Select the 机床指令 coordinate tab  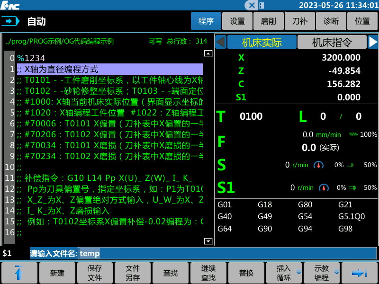tap(332, 42)
